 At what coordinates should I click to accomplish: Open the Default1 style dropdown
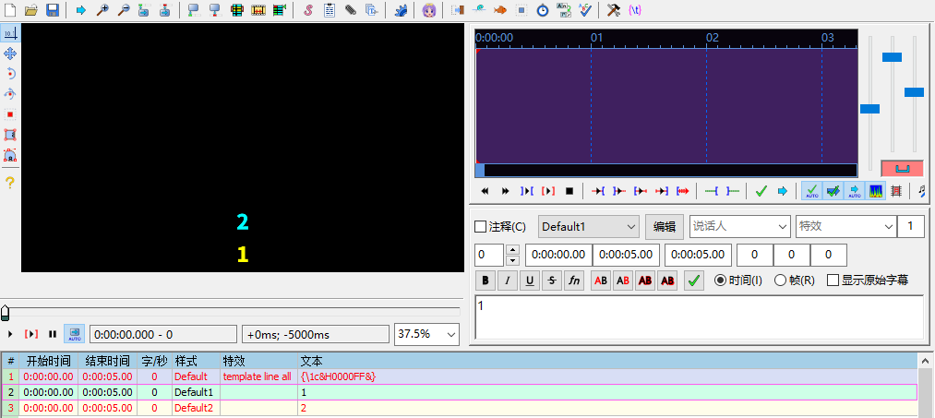pyautogui.click(x=589, y=226)
